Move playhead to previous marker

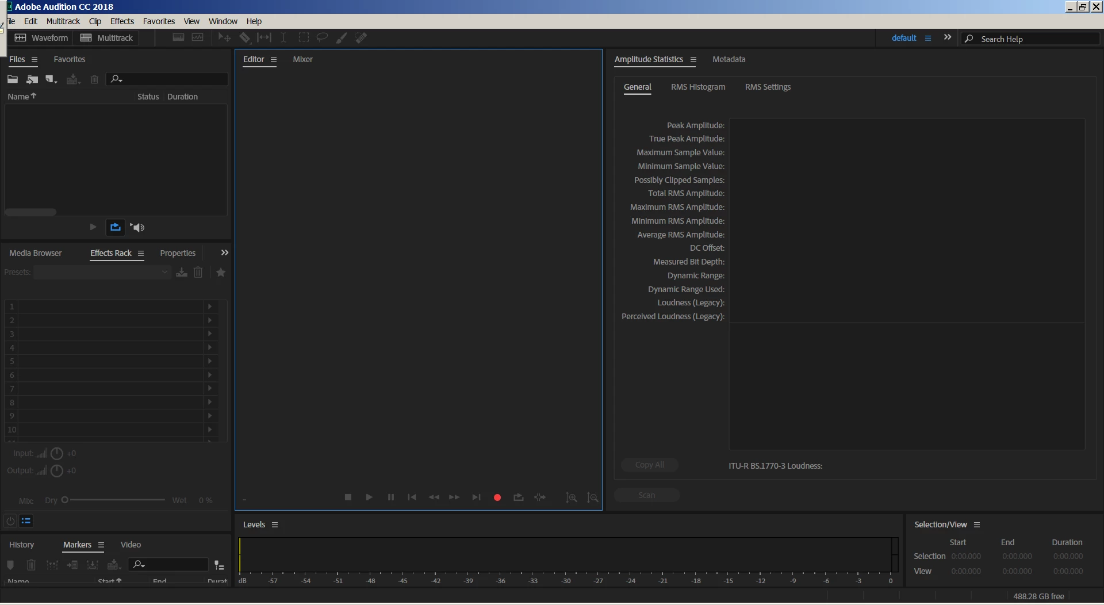(x=412, y=497)
